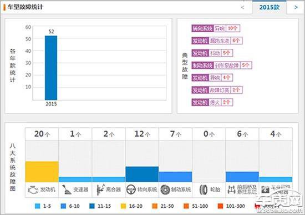The height and width of the screenshot is (215, 305).
Task: Click the 16-20 yellow legend swatch
Action: tap(123, 206)
